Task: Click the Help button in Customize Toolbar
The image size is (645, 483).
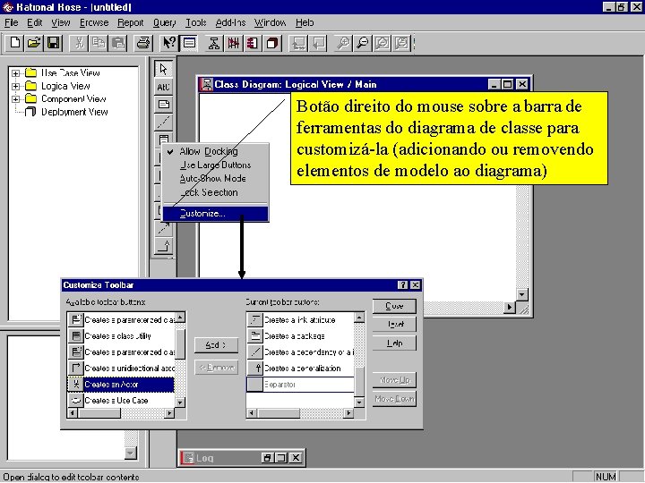Action: (x=394, y=343)
